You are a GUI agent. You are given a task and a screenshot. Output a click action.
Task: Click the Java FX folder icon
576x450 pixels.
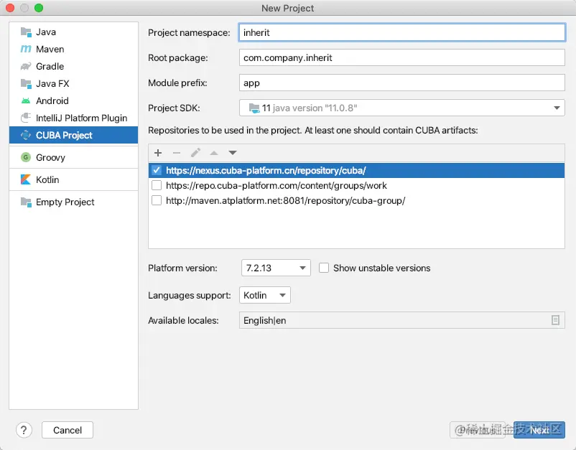pos(26,84)
